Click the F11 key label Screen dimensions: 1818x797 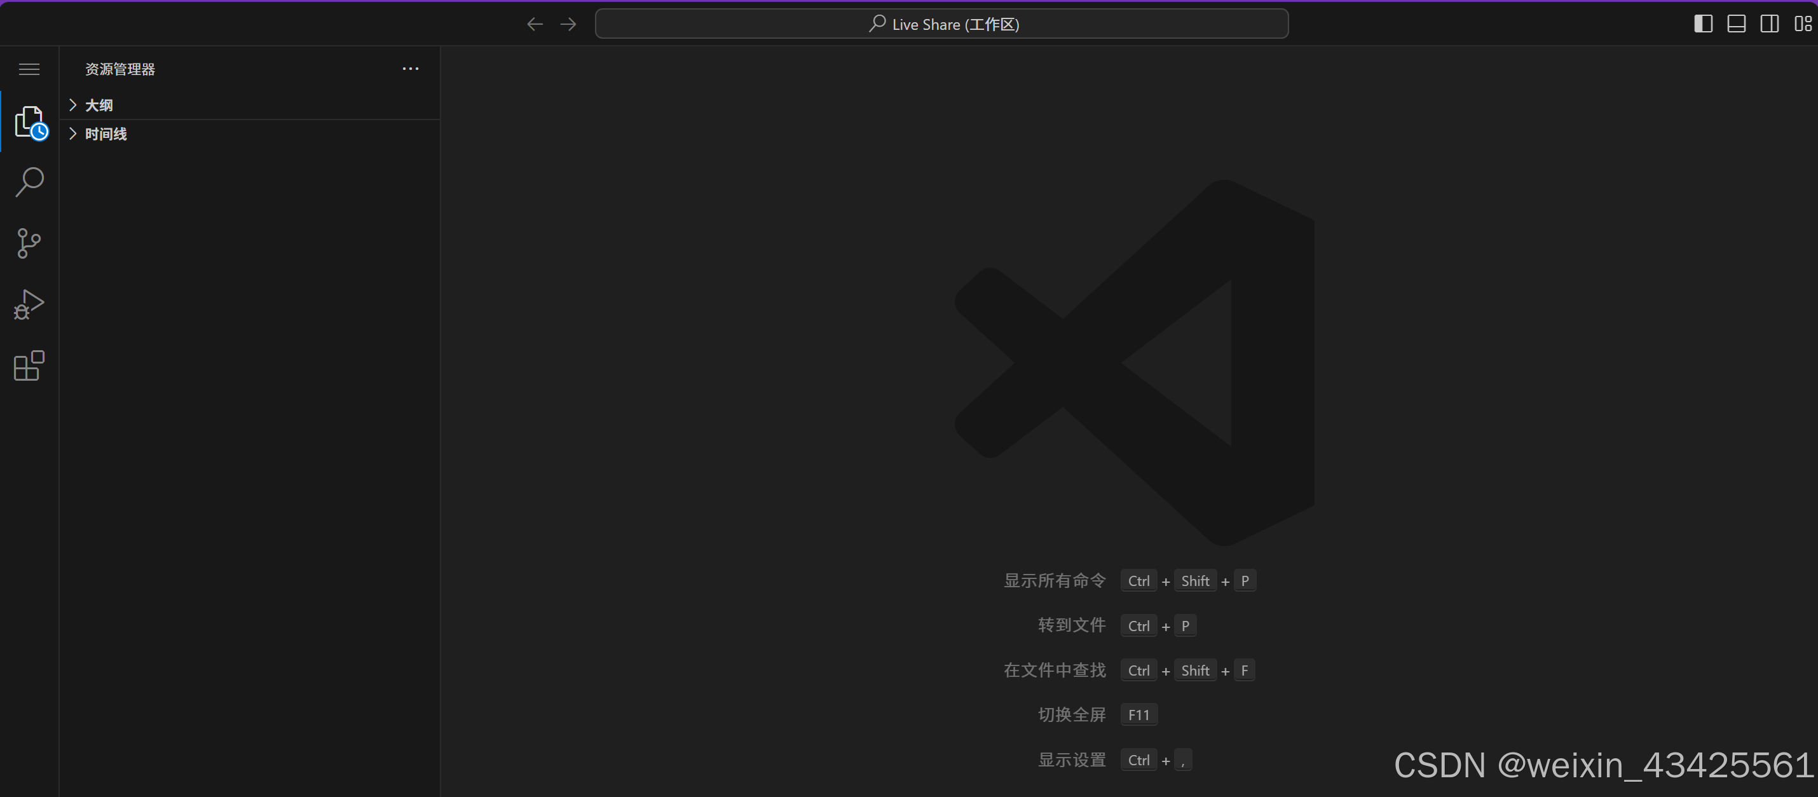pyautogui.click(x=1139, y=715)
